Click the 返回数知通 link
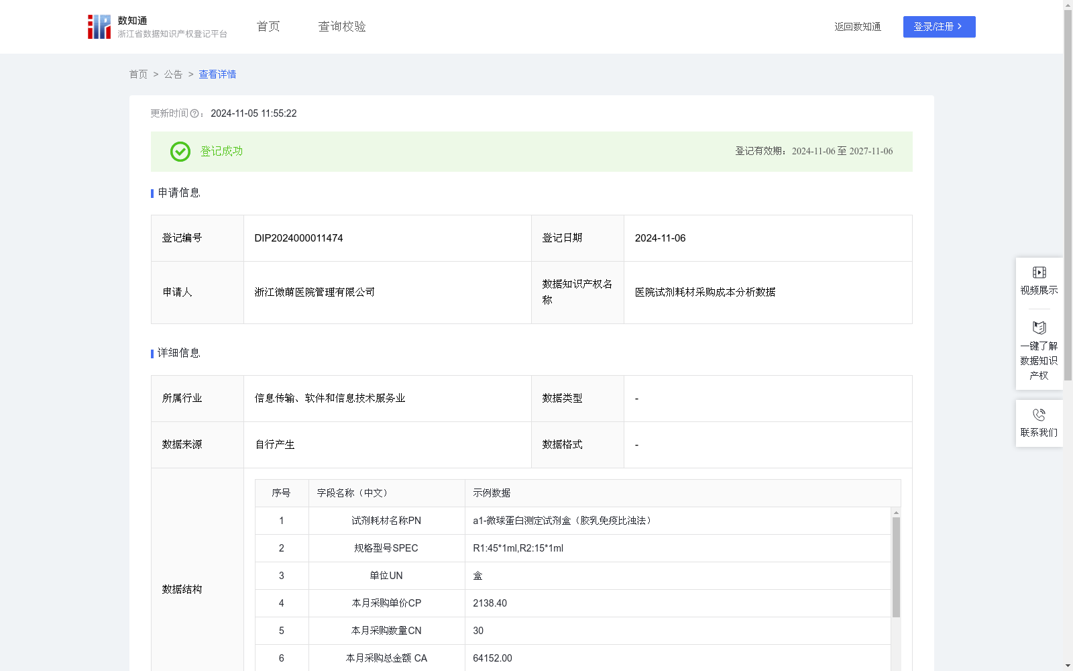Image resolution: width=1073 pixels, height=671 pixels. pyautogui.click(x=858, y=27)
